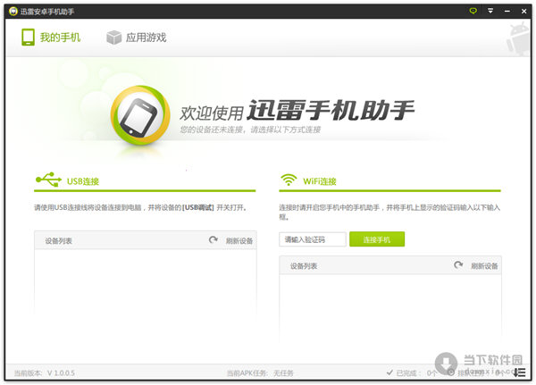Screen dimensions: 536x385
Task: Click the WiFi连接 heading text
Action: 320,181
